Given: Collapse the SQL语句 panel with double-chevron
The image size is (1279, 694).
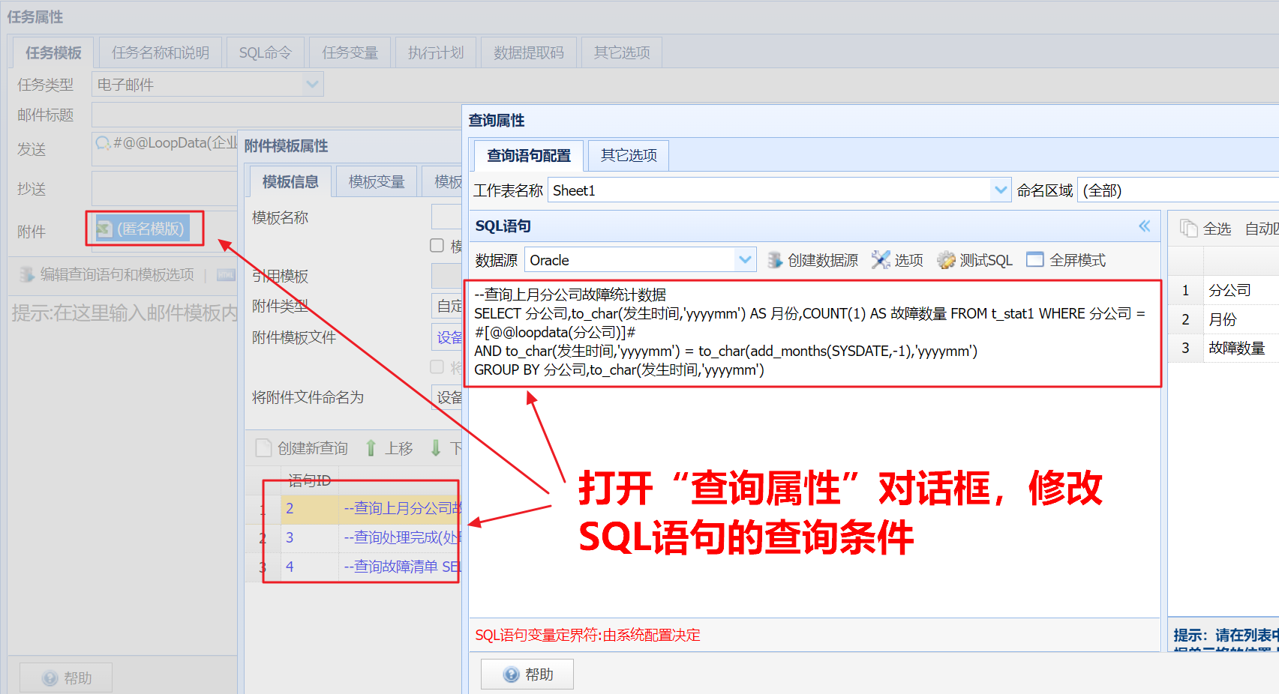Looking at the screenshot, I should click(1144, 226).
